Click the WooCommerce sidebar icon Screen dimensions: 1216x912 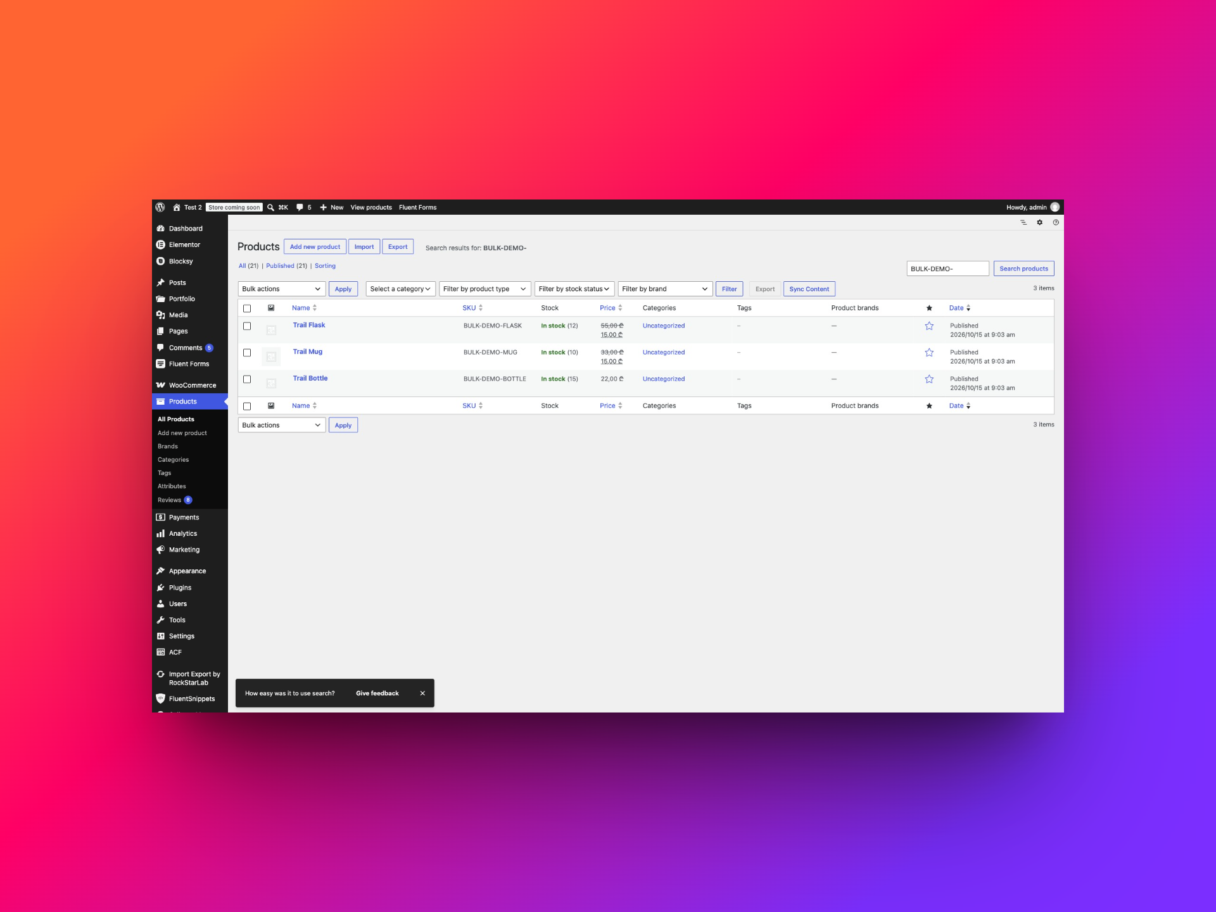coord(160,385)
